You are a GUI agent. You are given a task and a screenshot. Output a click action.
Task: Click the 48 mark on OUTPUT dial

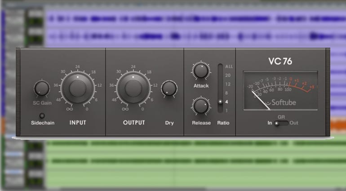[114, 100]
